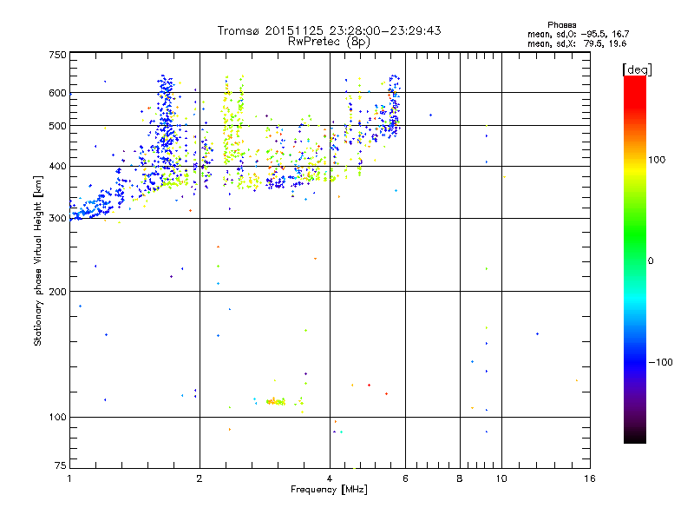Click the x-axis tick label '1'

(x=69, y=478)
